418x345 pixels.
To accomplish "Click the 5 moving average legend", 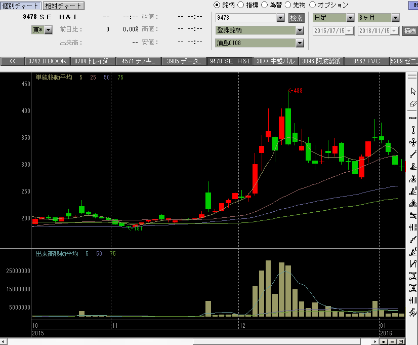I will click(x=81, y=78).
